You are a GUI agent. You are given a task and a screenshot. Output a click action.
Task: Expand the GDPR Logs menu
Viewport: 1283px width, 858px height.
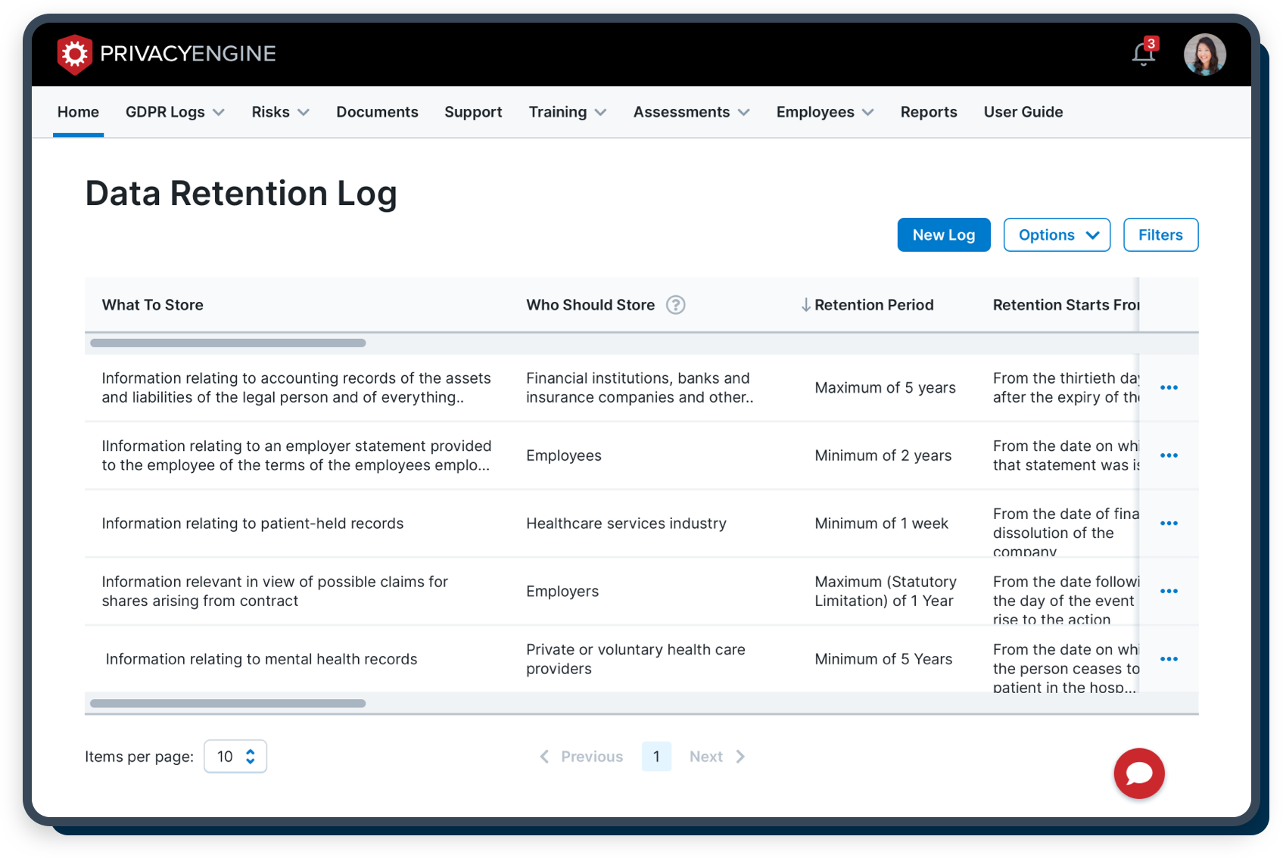[x=175, y=112]
